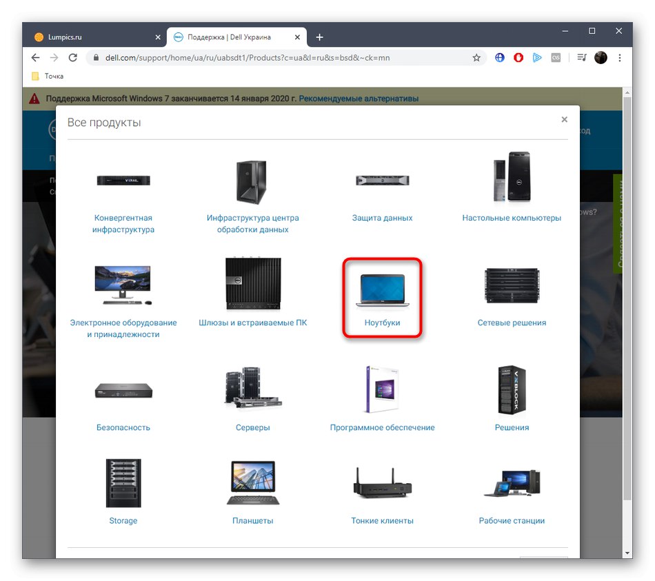
Task: Open the Рекомендуемые альтернативы link
Action: [359, 98]
